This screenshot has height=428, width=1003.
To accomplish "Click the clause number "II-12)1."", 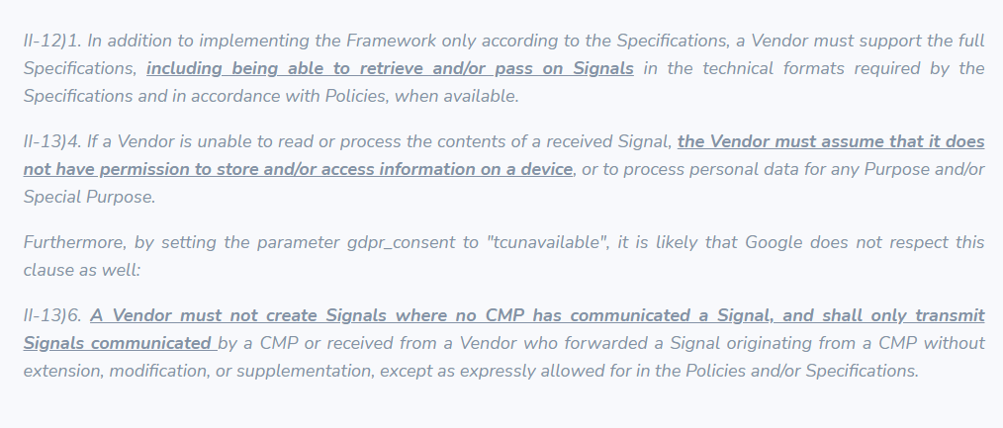I will click(x=52, y=41).
